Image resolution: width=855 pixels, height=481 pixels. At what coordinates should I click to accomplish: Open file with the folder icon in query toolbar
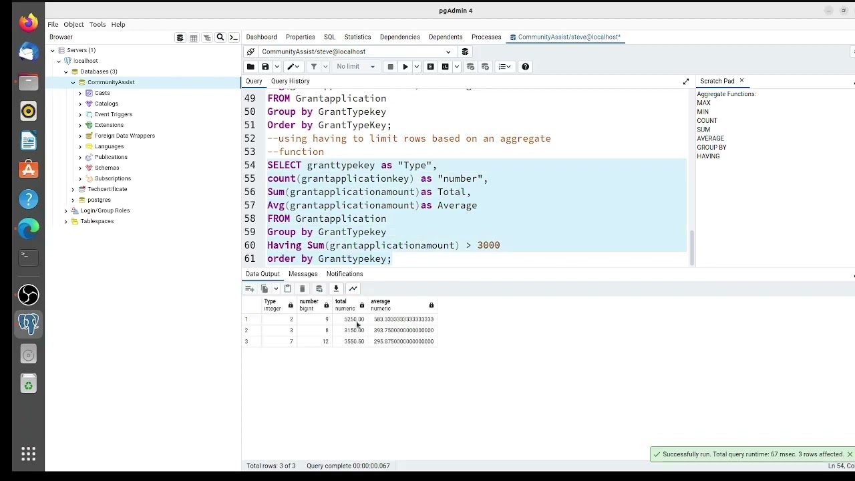point(250,67)
